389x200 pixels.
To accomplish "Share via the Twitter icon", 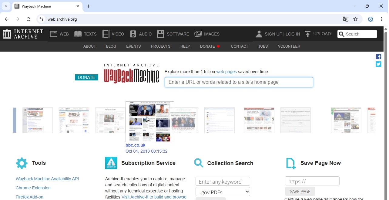I will click(378, 64).
